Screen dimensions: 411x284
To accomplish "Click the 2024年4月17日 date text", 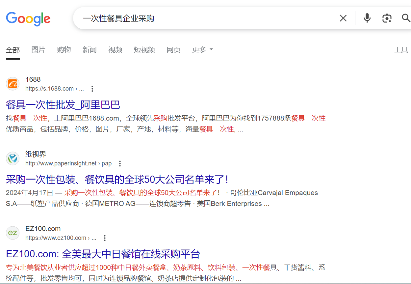I will tap(30, 193).
